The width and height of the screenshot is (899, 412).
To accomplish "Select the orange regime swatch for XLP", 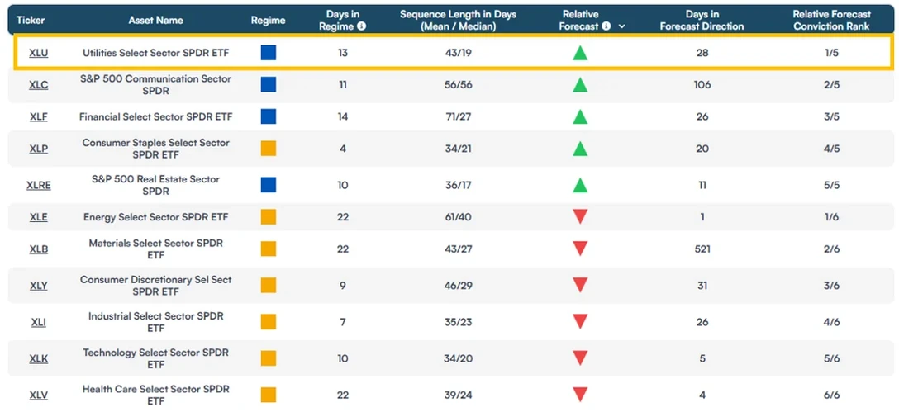I will point(269,149).
